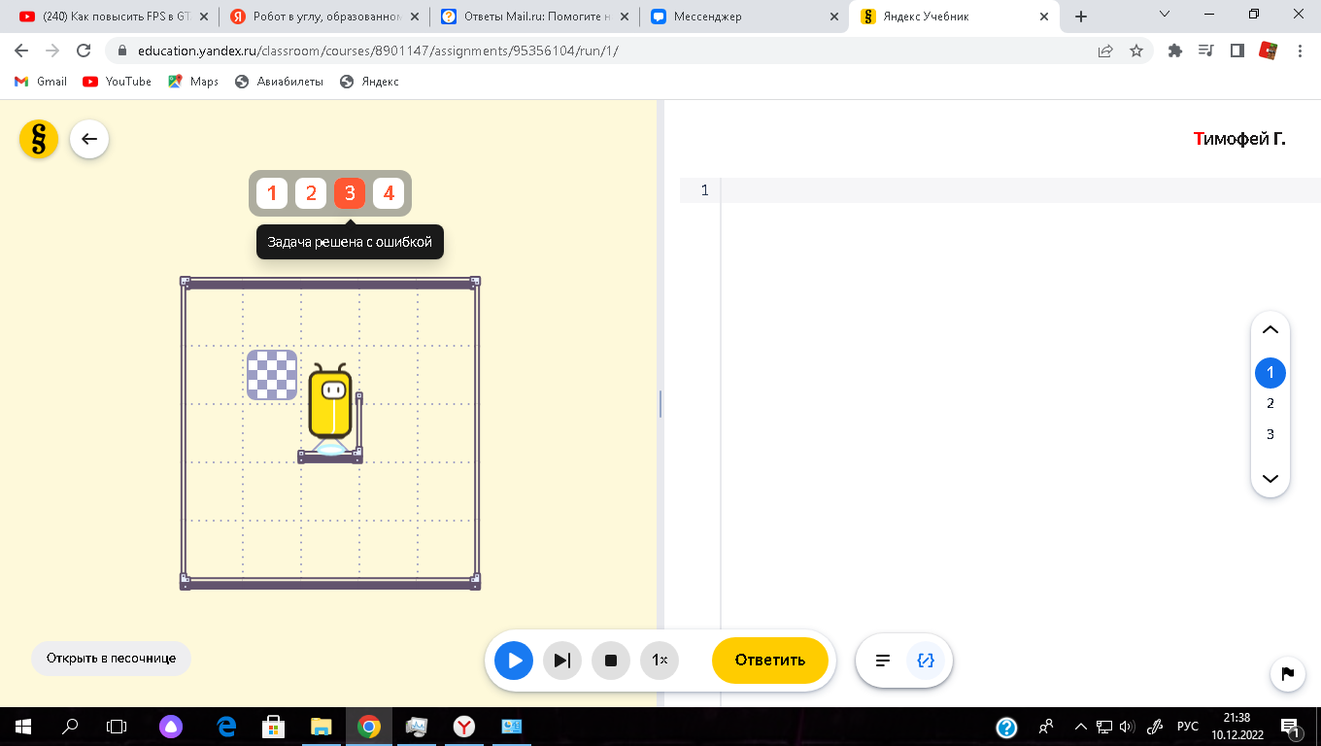Select test level 4

[x=389, y=193]
